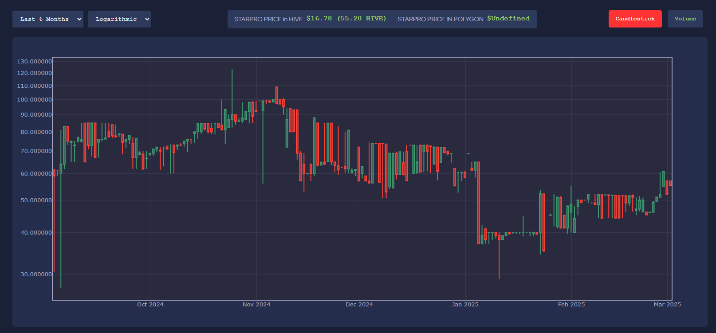Open the Logarithmic scale dropdown
Image resolution: width=716 pixels, height=333 pixels.
tap(119, 19)
